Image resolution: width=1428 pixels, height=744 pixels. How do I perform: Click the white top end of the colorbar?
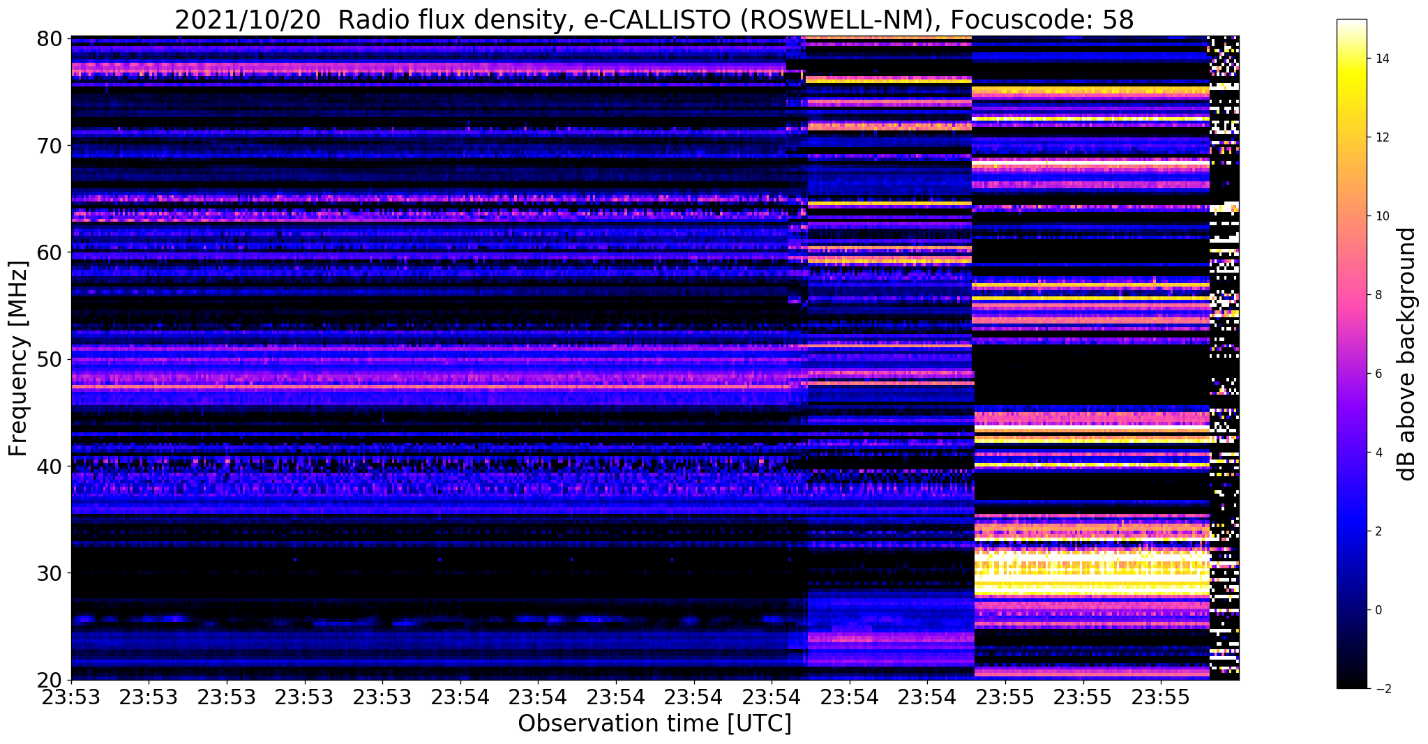coord(1351,24)
